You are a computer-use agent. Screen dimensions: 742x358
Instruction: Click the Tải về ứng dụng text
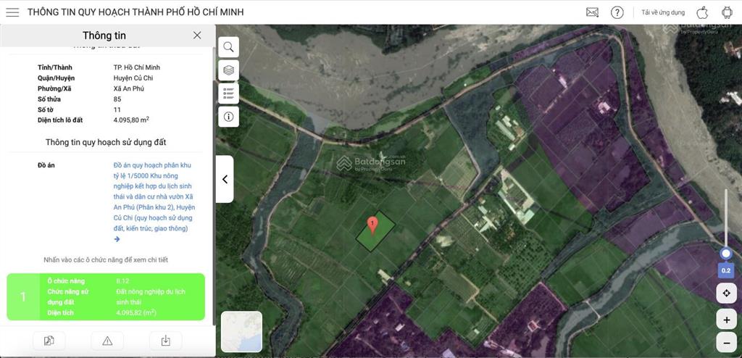pyautogui.click(x=663, y=12)
